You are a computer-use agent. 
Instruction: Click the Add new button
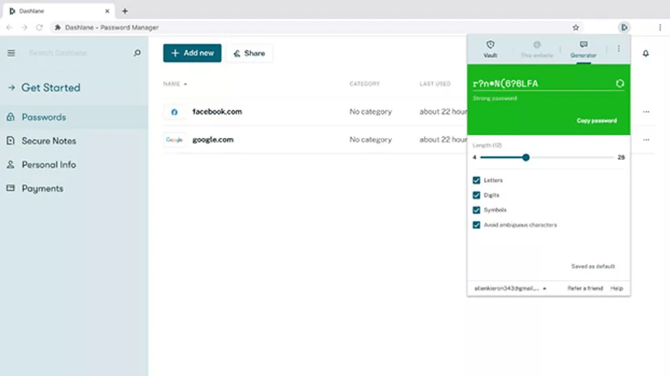pyautogui.click(x=192, y=53)
